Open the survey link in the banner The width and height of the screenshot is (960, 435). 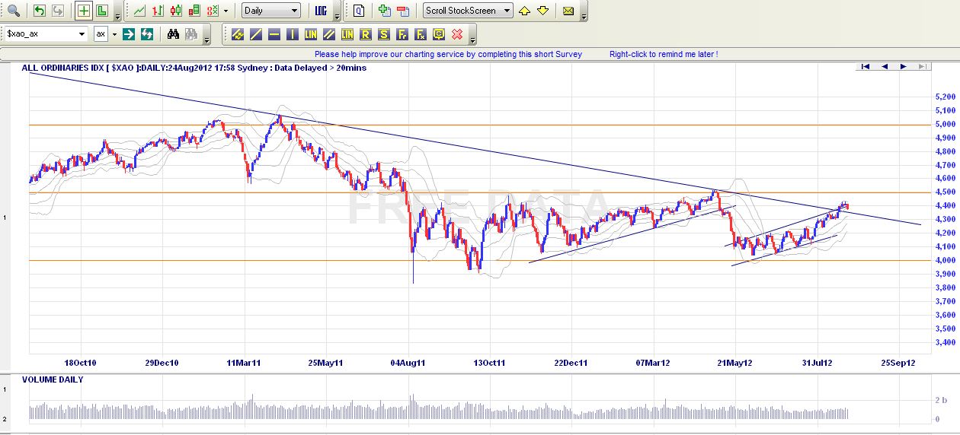pyautogui.click(x=448, y=54)
